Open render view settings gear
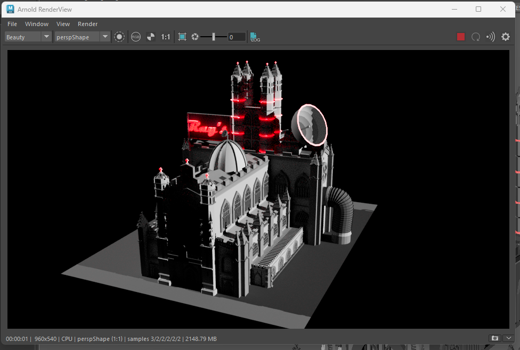520x350 pixels. (x=506, y=37)
